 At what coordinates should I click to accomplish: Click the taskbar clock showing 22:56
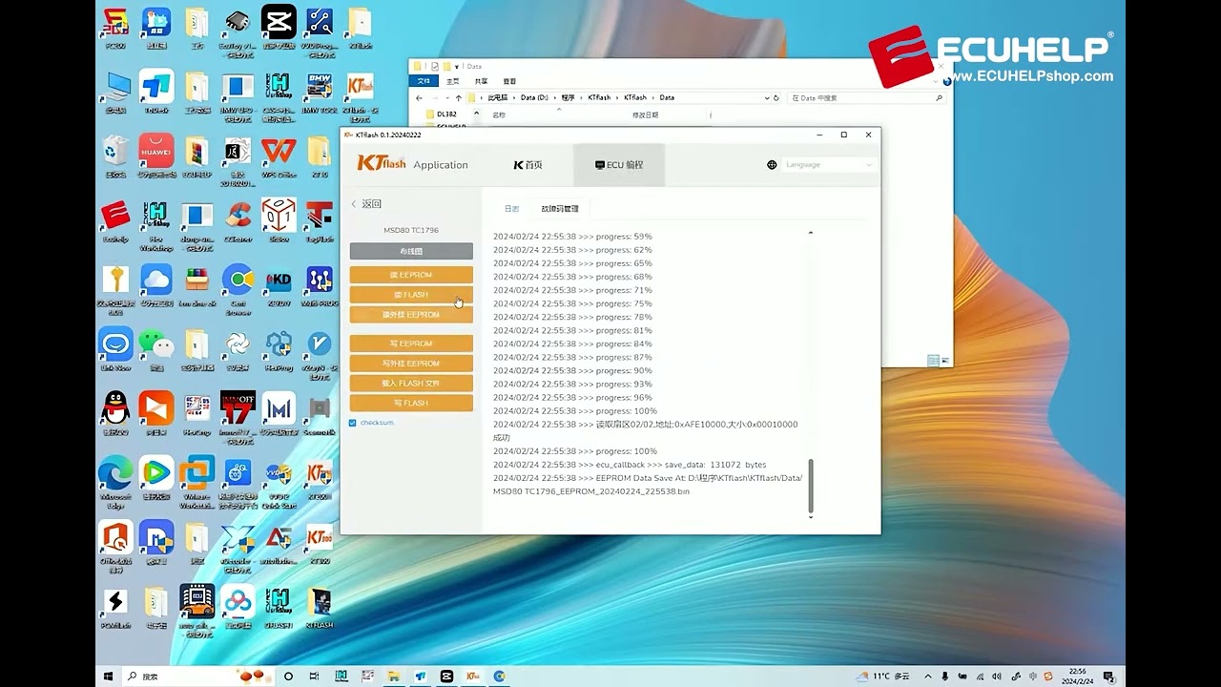click(1077, 677)
